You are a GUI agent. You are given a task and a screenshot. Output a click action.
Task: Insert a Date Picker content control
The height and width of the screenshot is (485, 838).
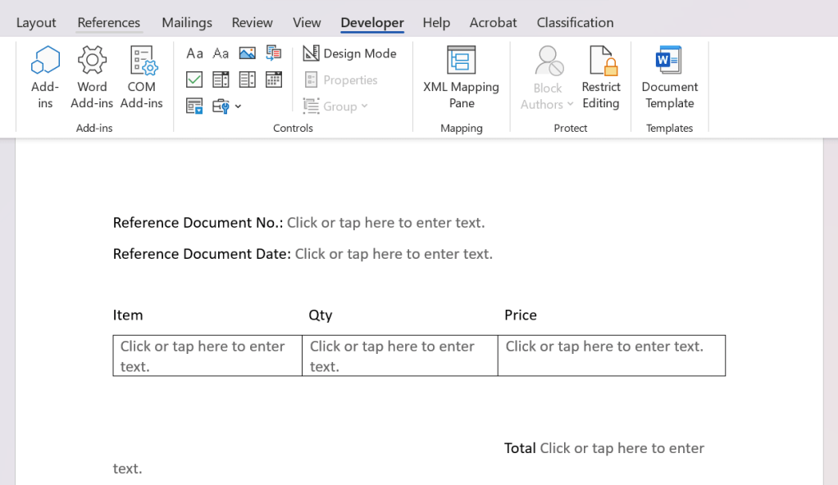pos(274,79)
